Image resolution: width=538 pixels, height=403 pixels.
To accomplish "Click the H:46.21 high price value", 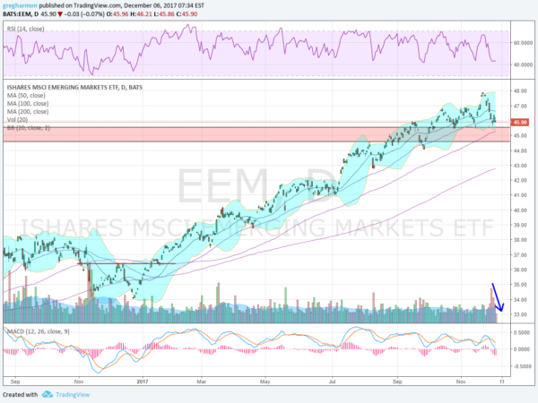I will click(x=141, y=14).
